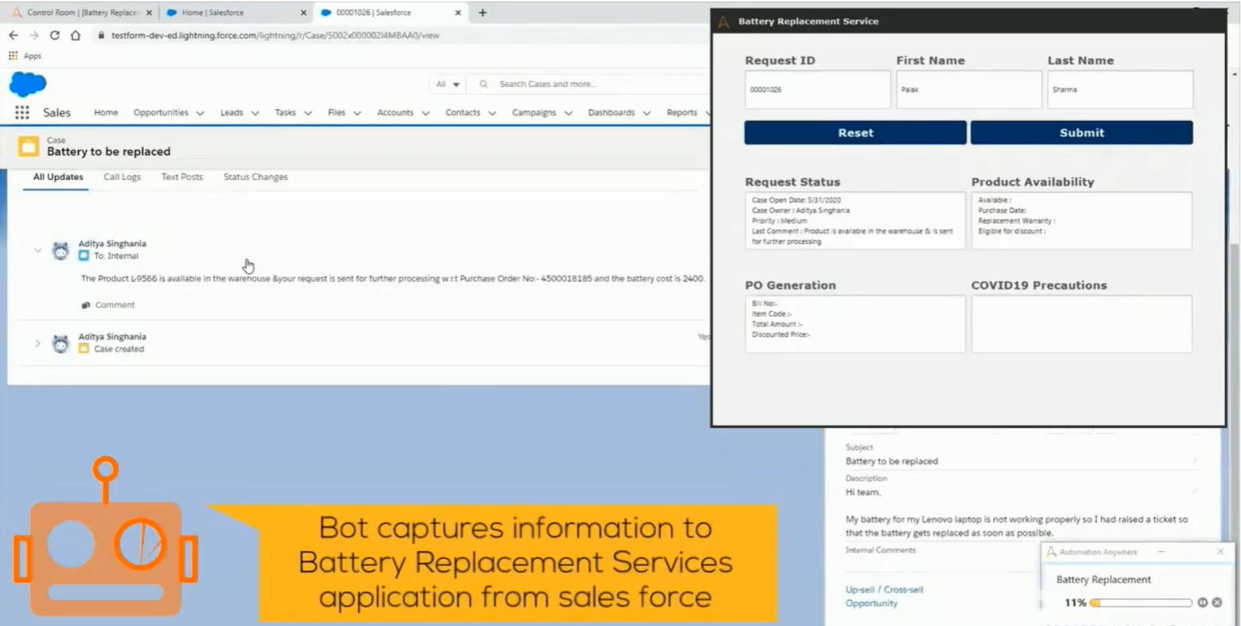Click the yellow icon beside Case created

[x=84, y=349]
